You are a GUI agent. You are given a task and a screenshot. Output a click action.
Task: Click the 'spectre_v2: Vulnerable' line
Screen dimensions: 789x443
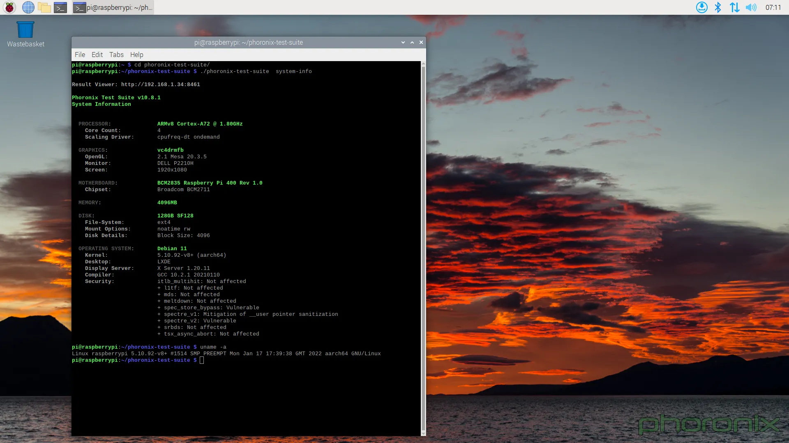tap(197, 321)
